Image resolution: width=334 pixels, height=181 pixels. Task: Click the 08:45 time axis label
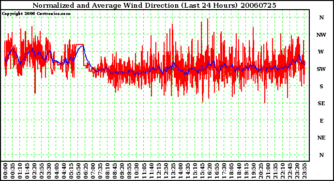point(115,171)
